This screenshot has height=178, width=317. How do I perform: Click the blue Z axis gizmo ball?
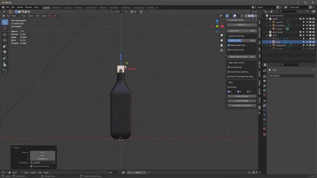pyautogui.click(x=217, y=21)
